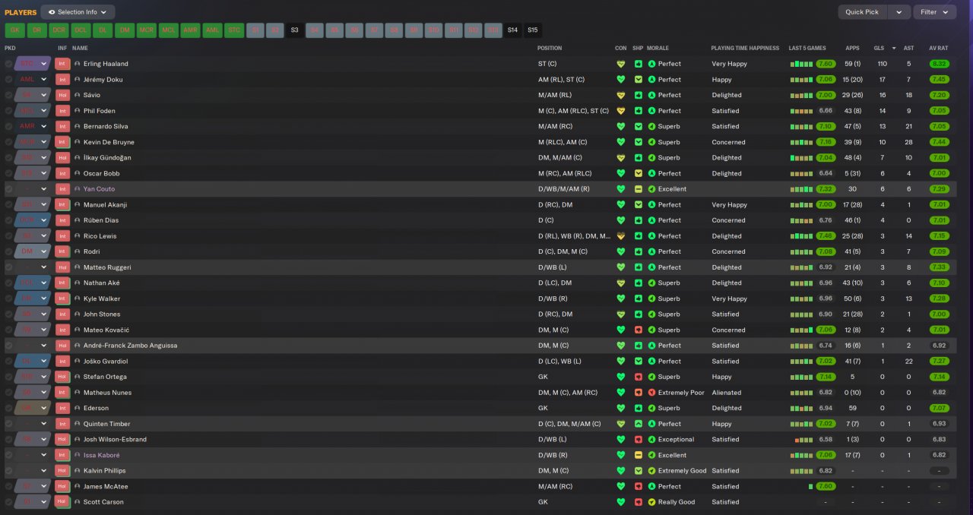Click Haaland's last 5 games form bars

coord(802,64)
